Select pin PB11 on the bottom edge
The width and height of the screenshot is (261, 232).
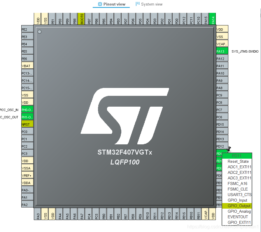pos(198,214)
